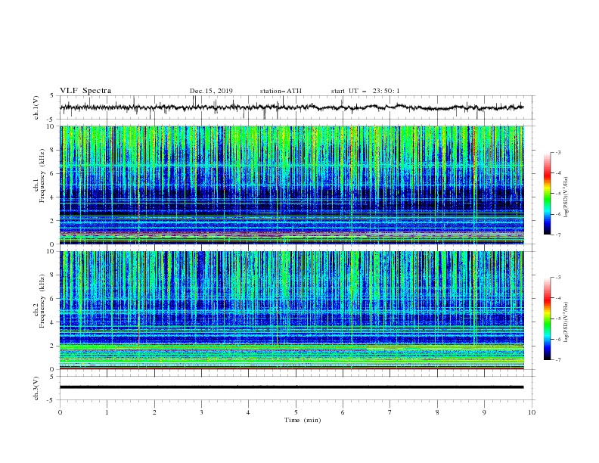Click the upper 'log(PSD)(V²/Hz)' colorbar label
The height and width of the screenshot is (463, 599).
(566, 197)
